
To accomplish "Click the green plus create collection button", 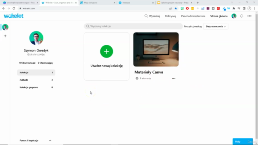I will [106, 51].
